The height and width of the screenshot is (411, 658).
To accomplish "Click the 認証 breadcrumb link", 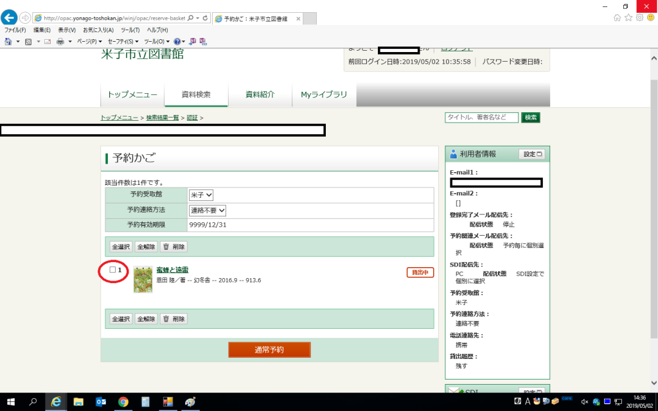I will click(192, 118).
